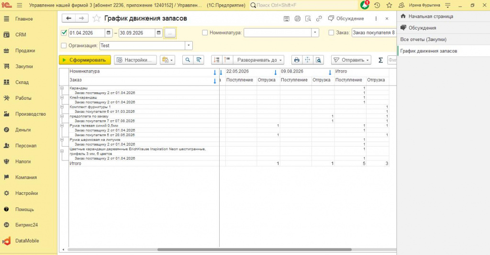
Task: Open the DataMobile section
Action: [28, 241]
